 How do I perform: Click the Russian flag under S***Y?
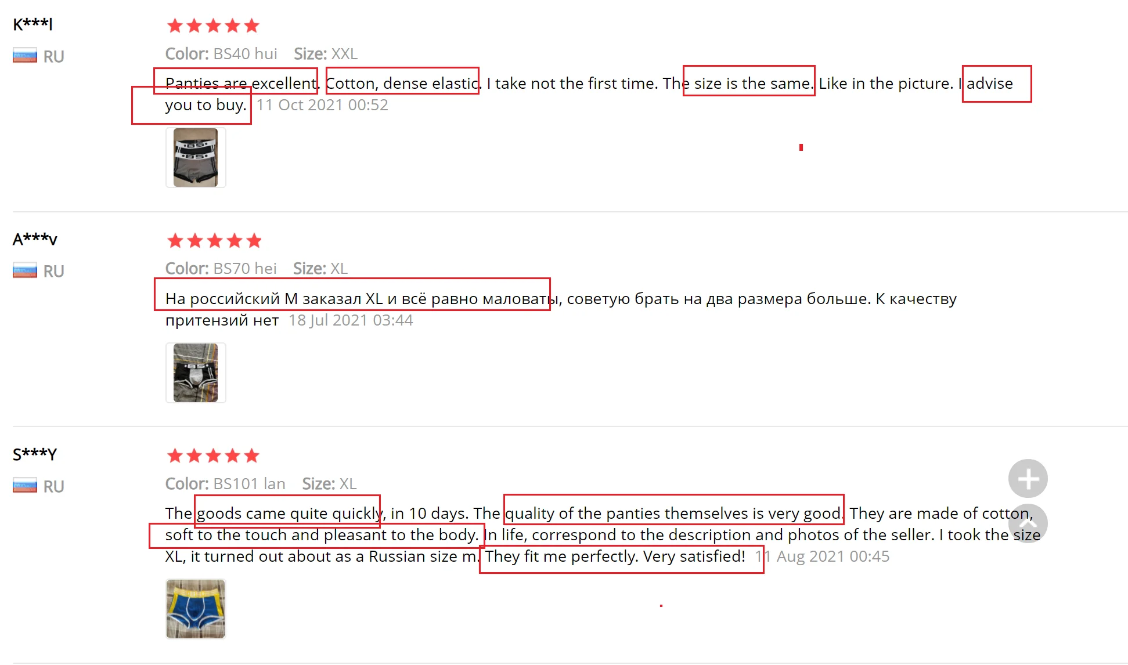25,486
